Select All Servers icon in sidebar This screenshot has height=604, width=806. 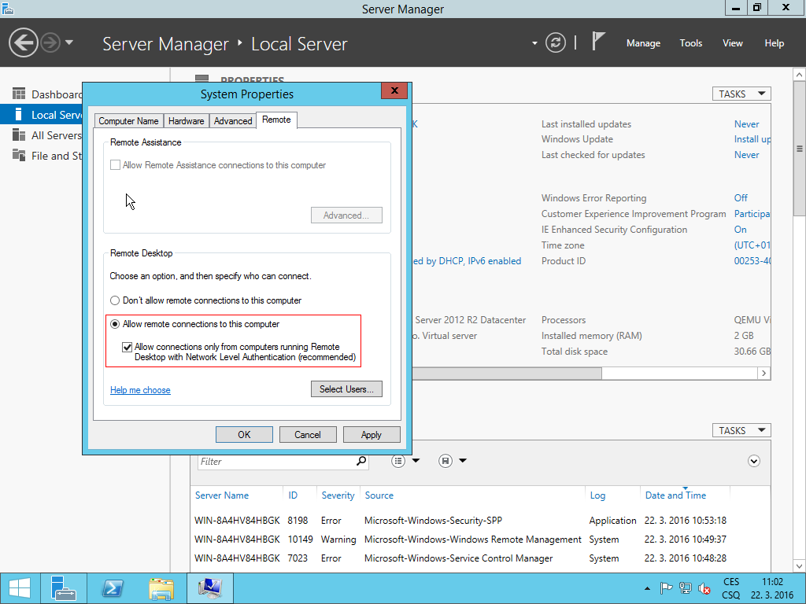point(19,135)
